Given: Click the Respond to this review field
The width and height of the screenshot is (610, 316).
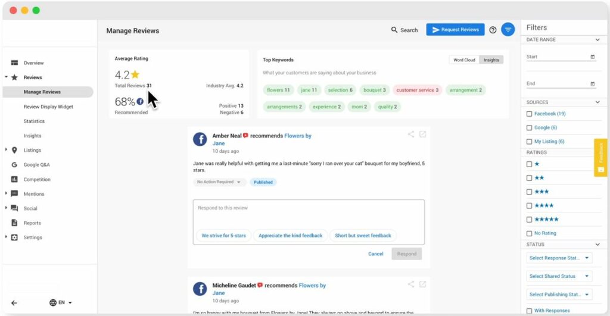Looking at the screenshot, I should click(309, 213).
